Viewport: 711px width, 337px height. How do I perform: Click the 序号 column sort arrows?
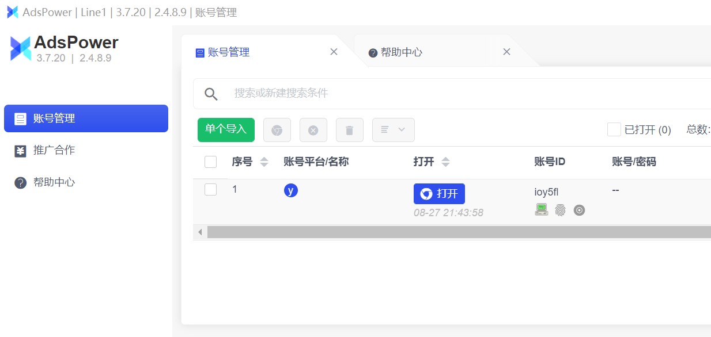click(264, 162)
